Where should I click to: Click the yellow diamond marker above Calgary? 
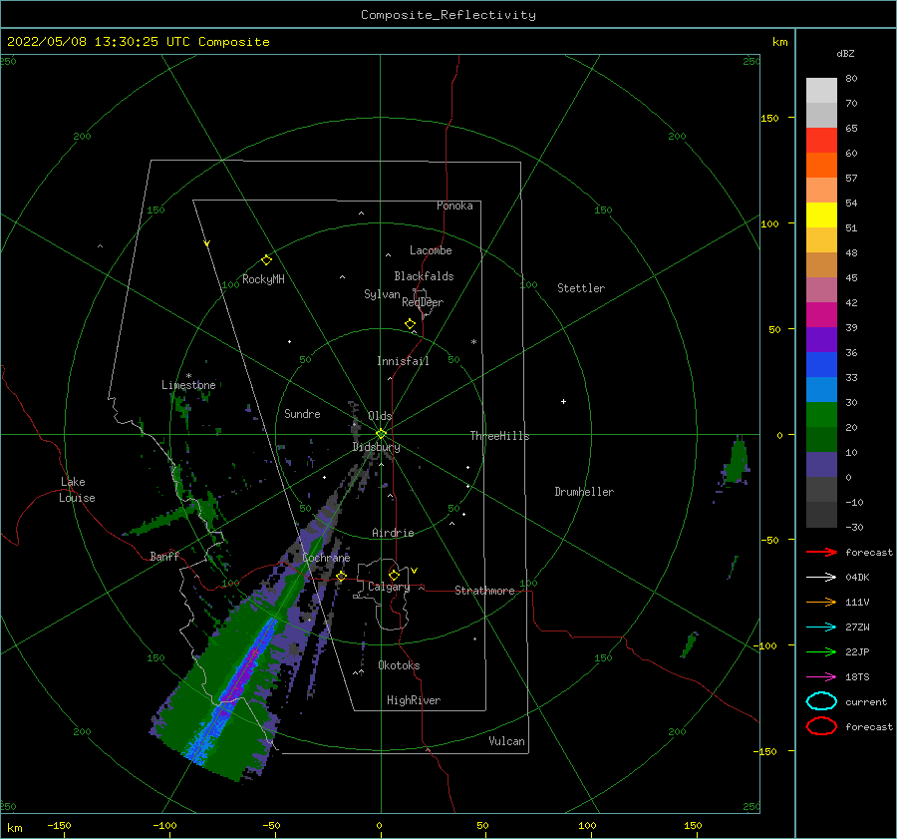[394, 575]
